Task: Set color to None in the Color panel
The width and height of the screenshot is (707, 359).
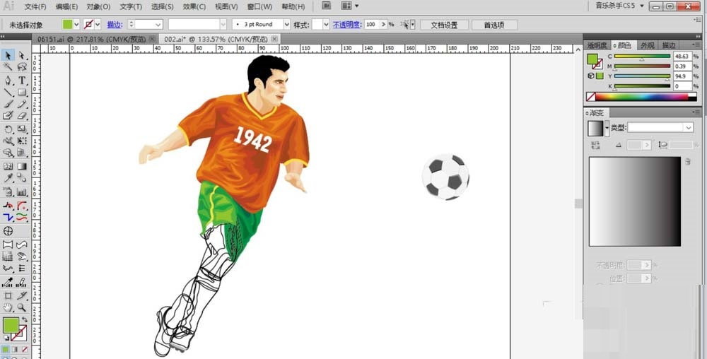Action: point(591,97)
